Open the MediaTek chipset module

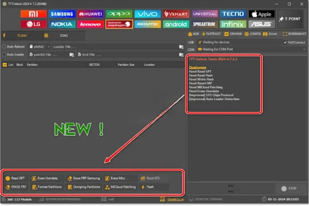[x=148, y=24]
